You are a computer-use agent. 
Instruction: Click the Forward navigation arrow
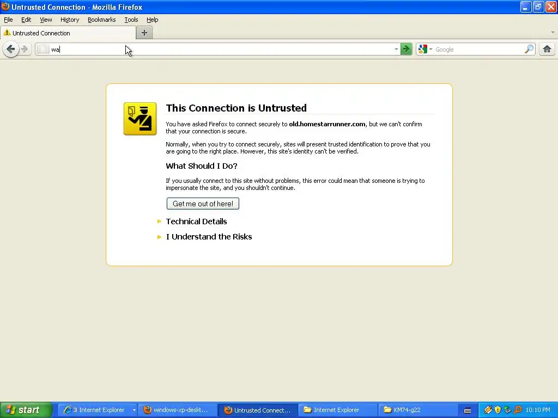(x=24, y=49)
